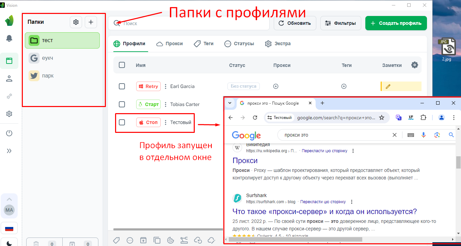Viewport: 461px width, 246px height.
Task: Open the Прокси Wikipedia result link
Action: coord(245,160)
